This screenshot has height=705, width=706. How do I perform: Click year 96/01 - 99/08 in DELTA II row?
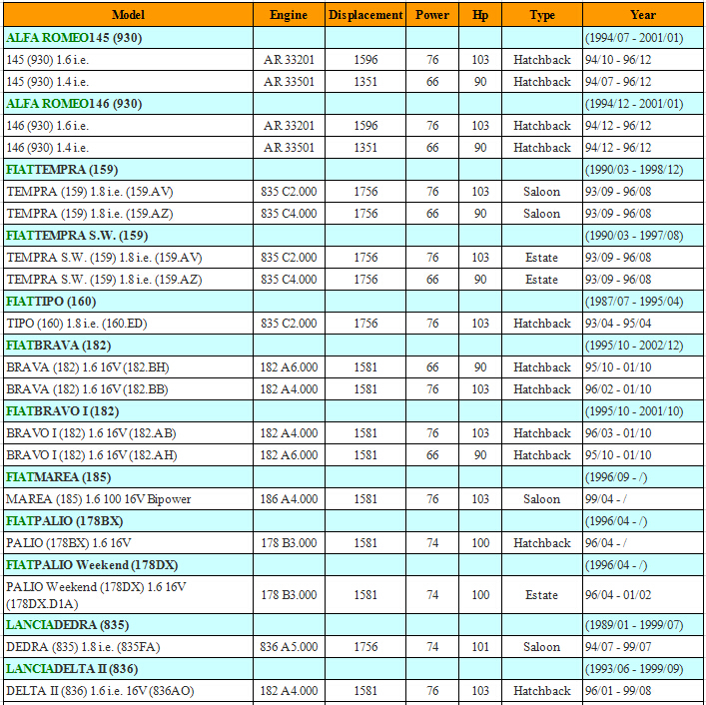point(618,691)
